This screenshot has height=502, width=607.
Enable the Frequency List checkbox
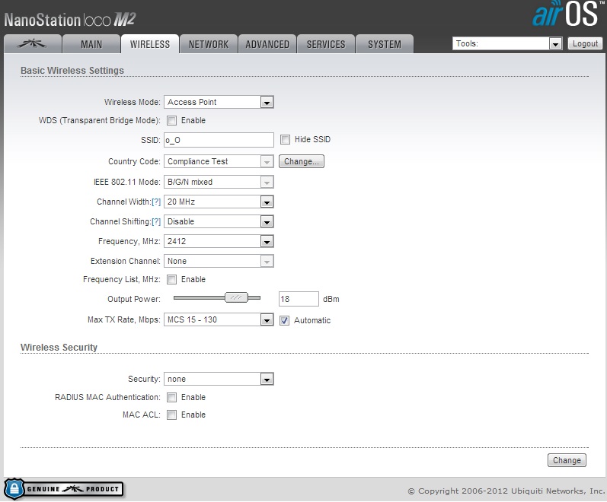pyautogui.click(x=171, y=280)
